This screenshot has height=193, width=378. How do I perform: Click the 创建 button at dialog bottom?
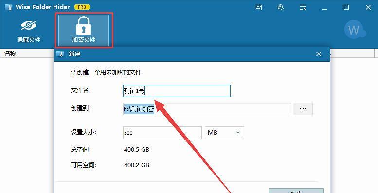296,191
